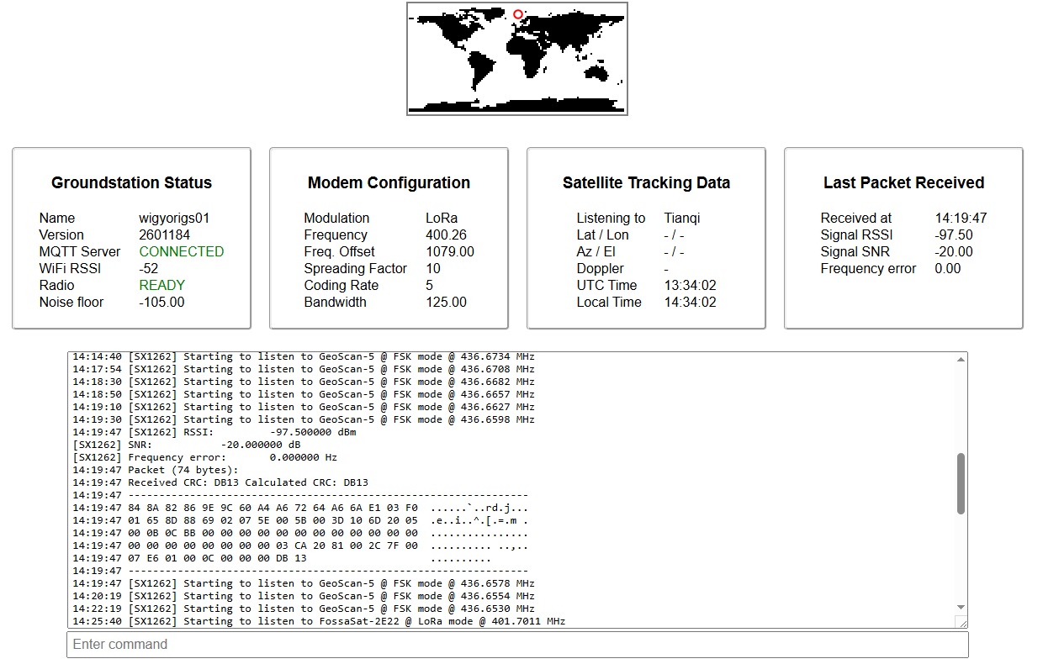Click the Modem Configuration panel heading

pyautogui.click(x=389, y=182)
